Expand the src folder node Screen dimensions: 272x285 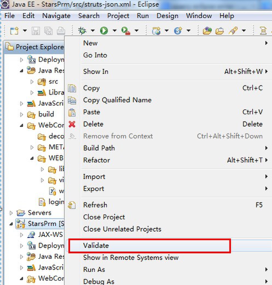[32, 82]
